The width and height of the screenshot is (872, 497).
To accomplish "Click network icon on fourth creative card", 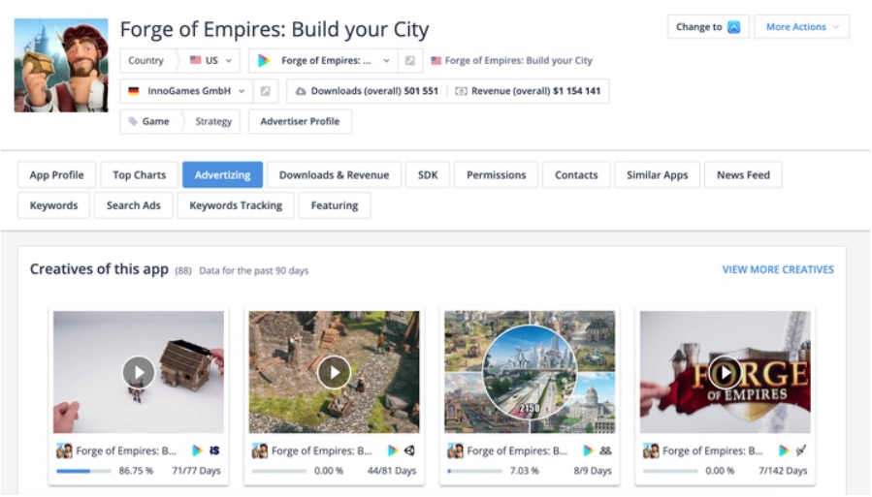I will (x=801, y=450).
